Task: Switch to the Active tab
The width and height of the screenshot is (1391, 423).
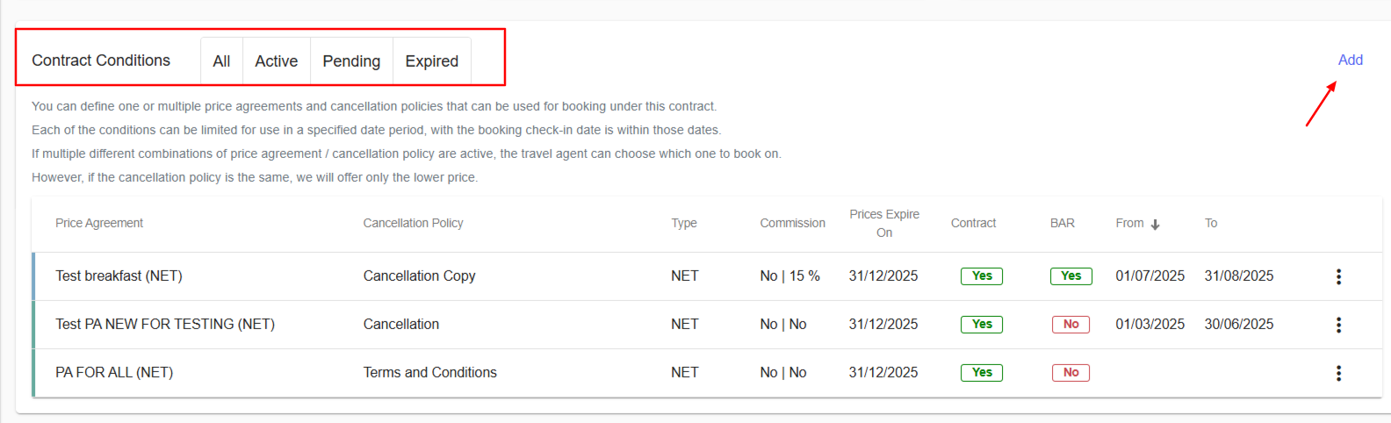Action: point(276,61)
